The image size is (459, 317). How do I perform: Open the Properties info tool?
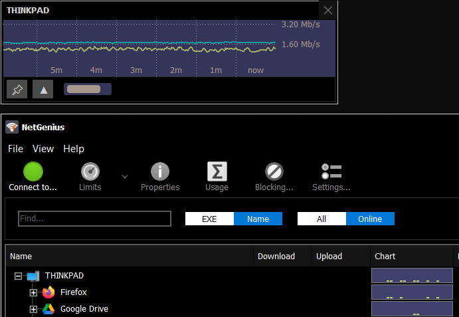pyautogui.click(x=160, y=177)
